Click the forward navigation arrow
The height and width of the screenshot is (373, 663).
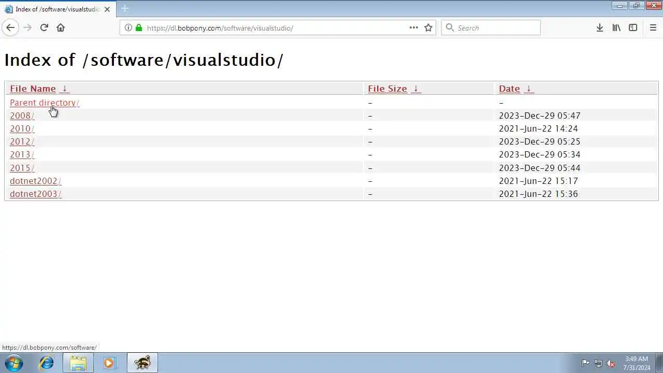coord(27,27)
